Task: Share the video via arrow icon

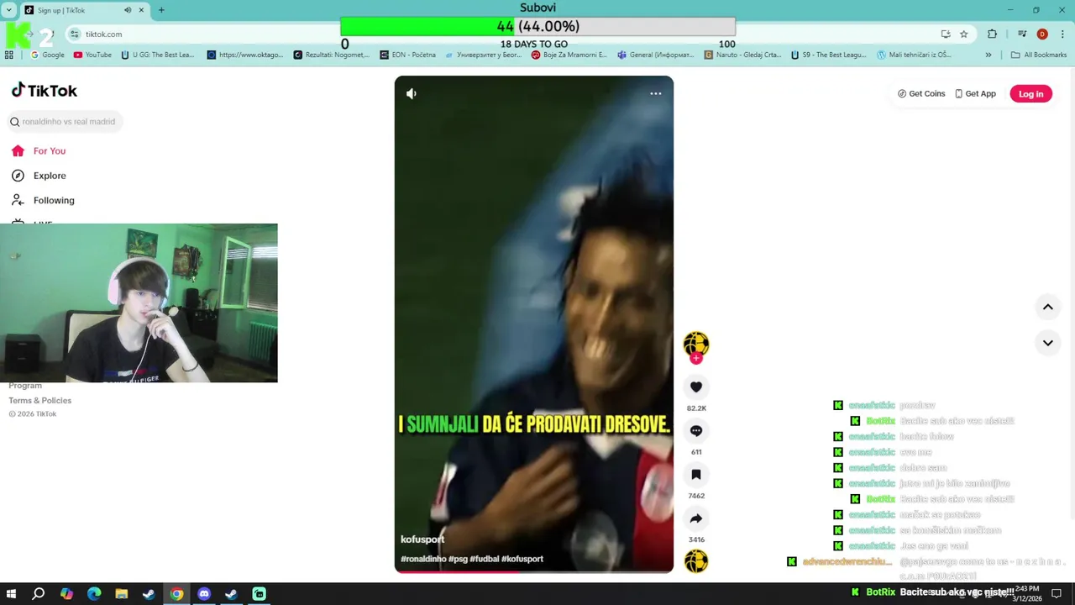Action: click(x=696, y=518)
